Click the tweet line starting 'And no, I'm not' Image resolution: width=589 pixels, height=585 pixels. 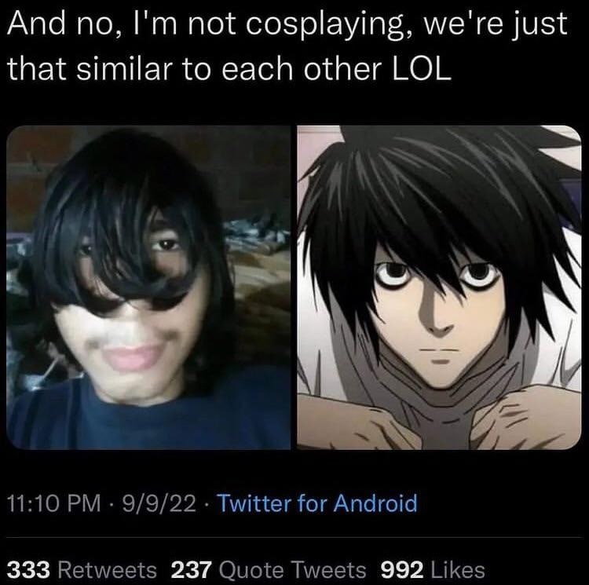click(287, 25)
